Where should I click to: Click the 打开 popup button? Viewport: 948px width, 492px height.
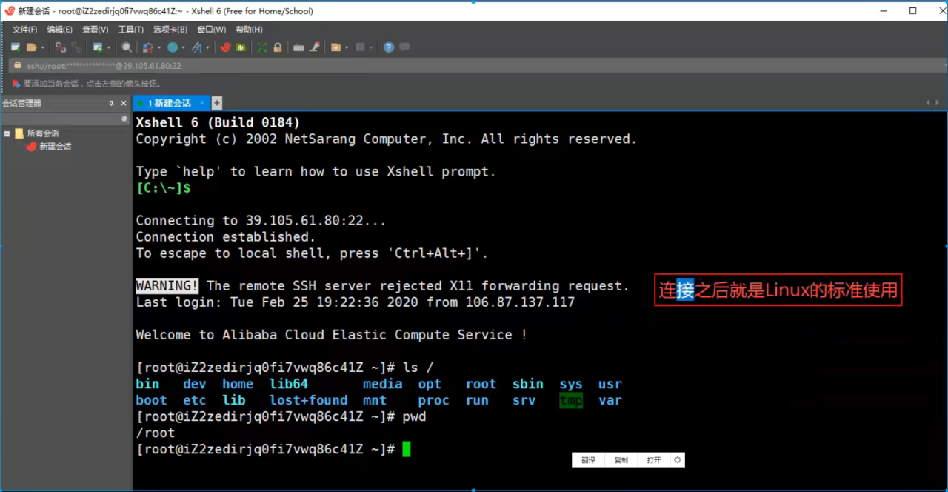tap(653, 460)
